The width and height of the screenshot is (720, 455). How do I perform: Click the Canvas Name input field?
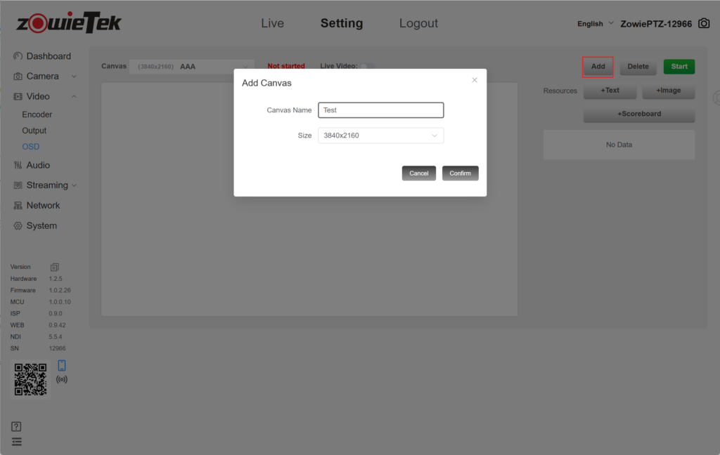(380, 110)
